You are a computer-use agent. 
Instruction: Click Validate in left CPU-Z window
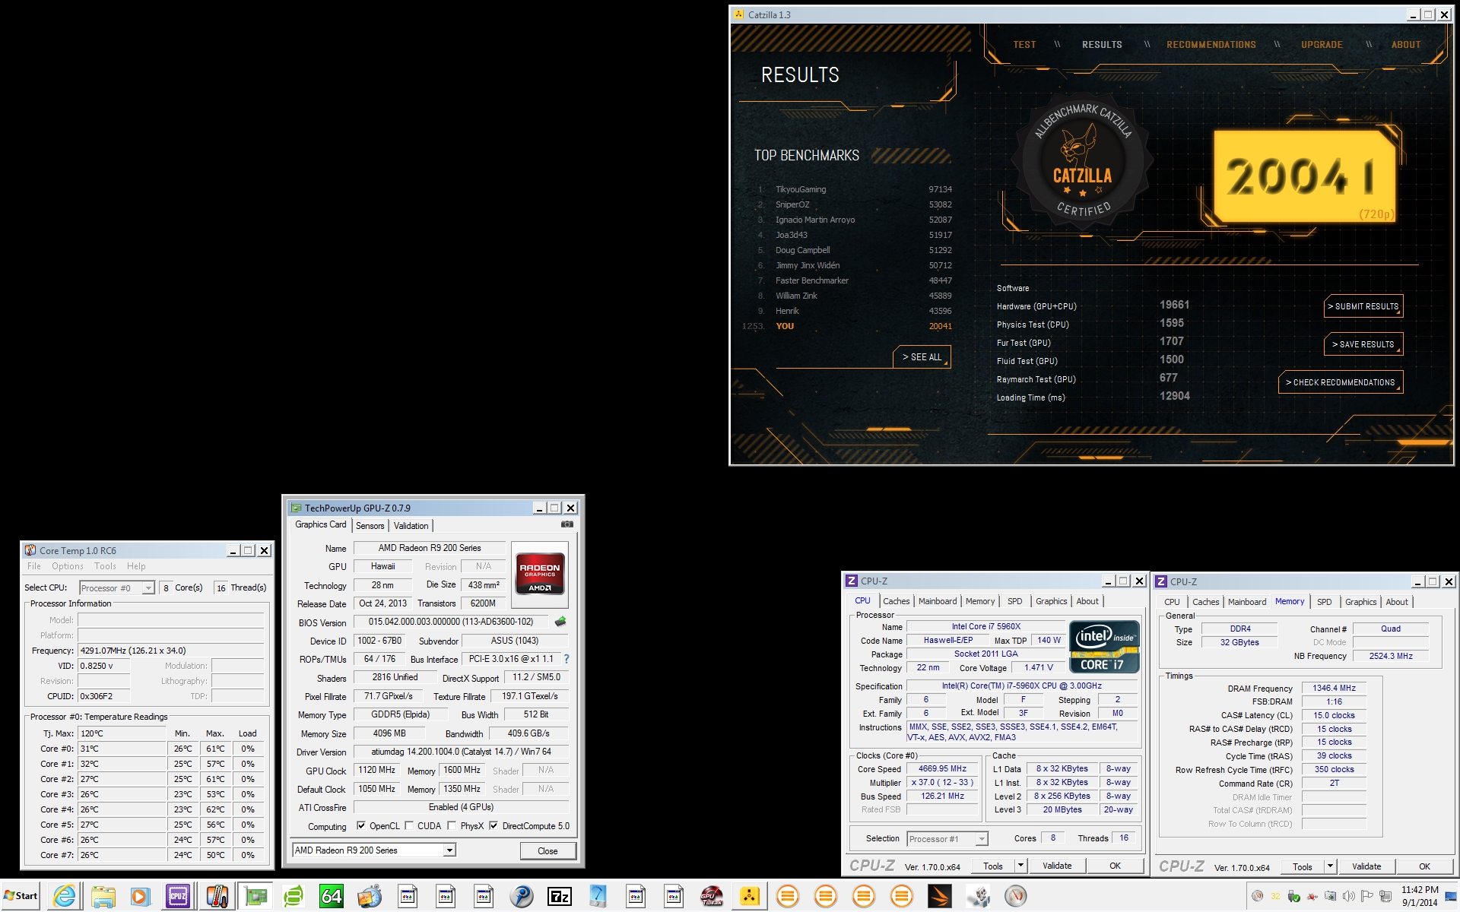tap(1057, 866)
